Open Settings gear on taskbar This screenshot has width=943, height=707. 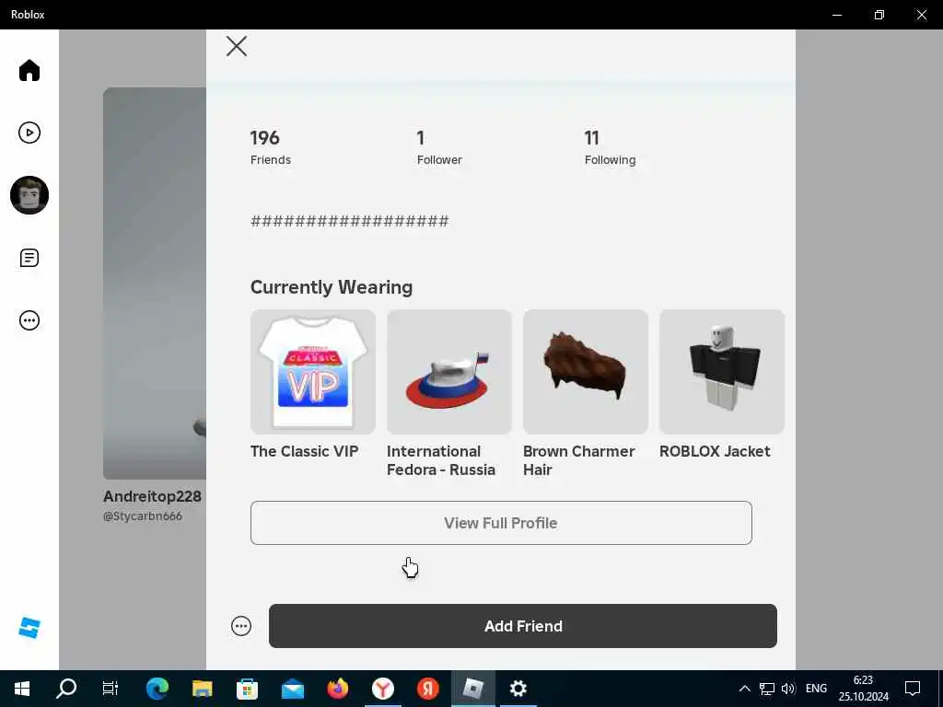point(518,689)
